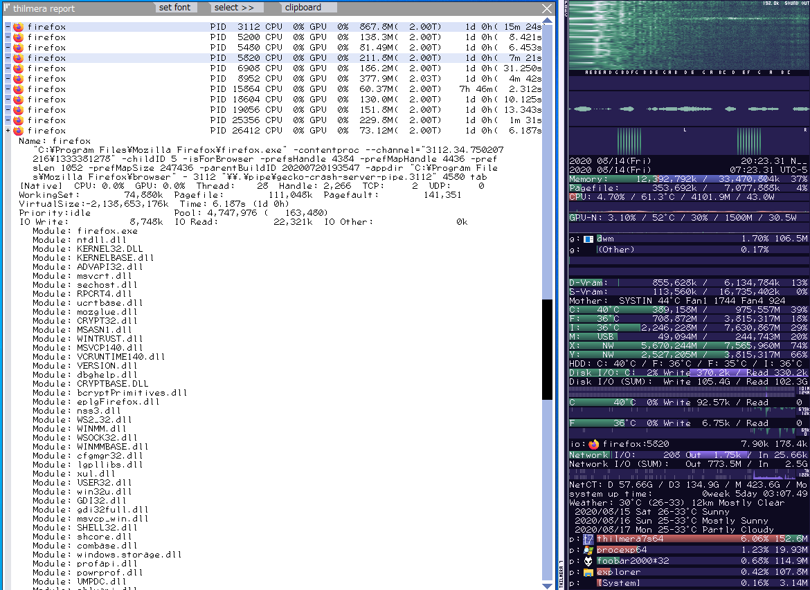Click the report scrollbar down arrow
The width and height of the screenshot is (810, 590).
coord(547,585)
